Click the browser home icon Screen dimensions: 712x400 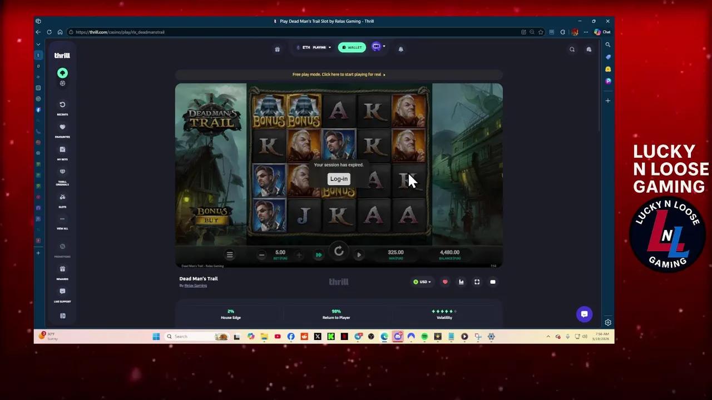pyautogui.click(x=60, y=32)
